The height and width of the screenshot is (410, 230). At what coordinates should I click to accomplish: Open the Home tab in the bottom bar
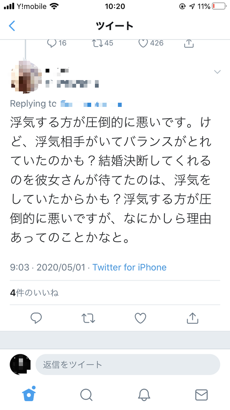29,394
